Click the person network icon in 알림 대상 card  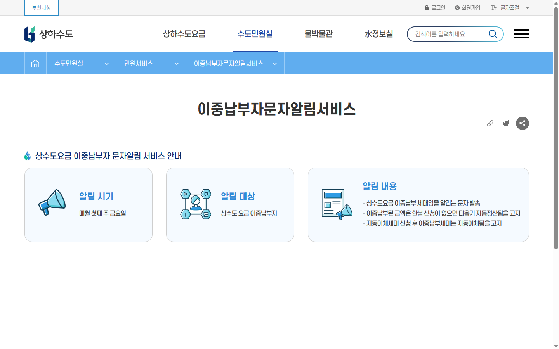[x=196, y=204]
